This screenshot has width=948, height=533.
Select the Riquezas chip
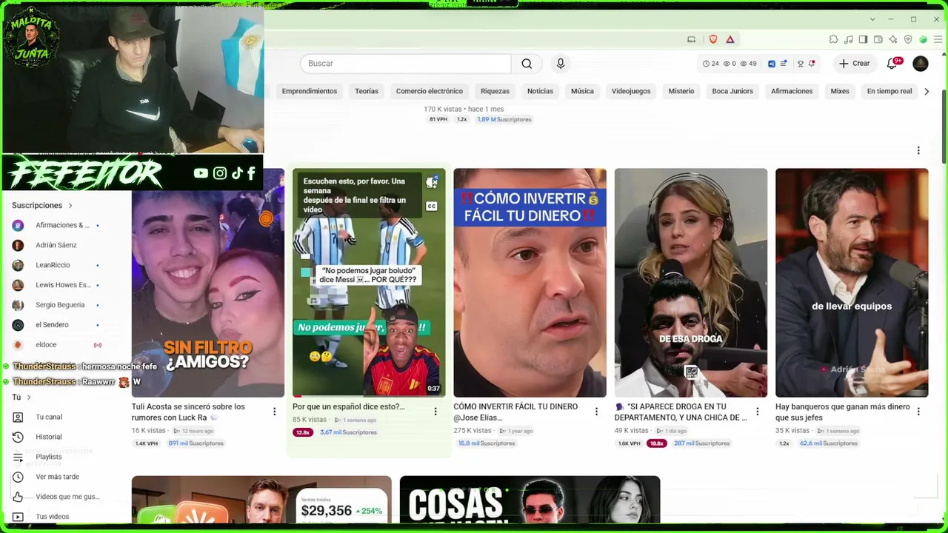(x=495, y=91)
